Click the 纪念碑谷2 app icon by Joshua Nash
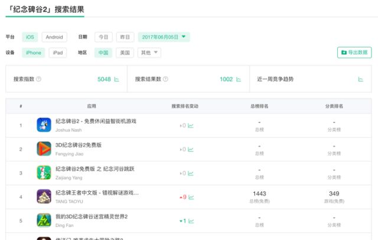Viewport: 378px width, 240px height. pyautogui.click(x=44, y=125)
